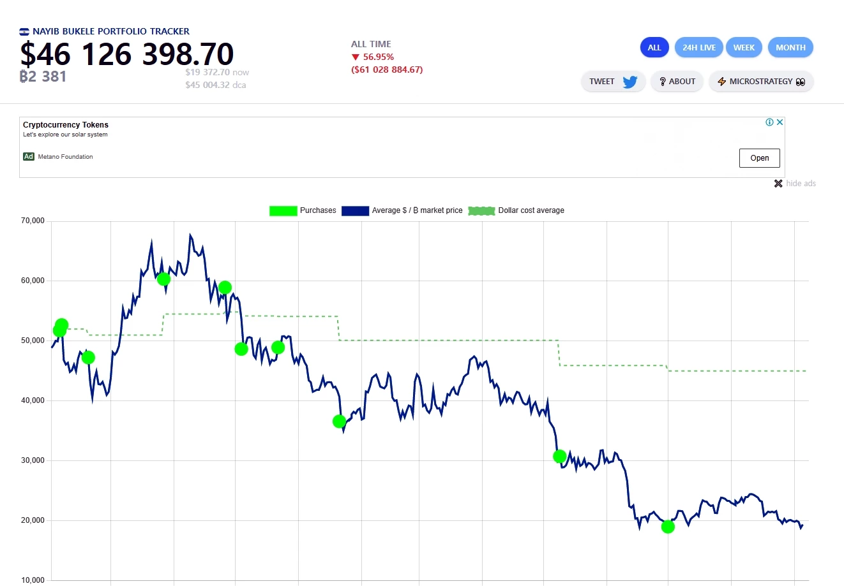
Task: Click the eyes emoji on MicroStrategy
Action: [x=801, y=82]
